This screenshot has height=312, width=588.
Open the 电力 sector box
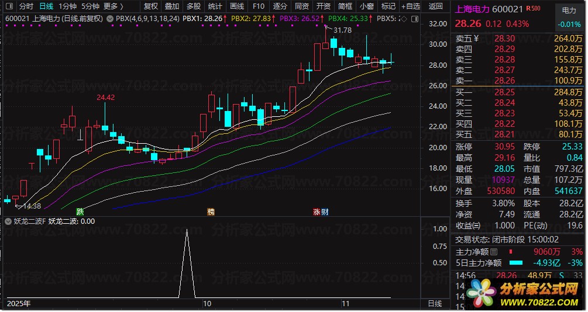pyautogui.click(x=569, y=17)
